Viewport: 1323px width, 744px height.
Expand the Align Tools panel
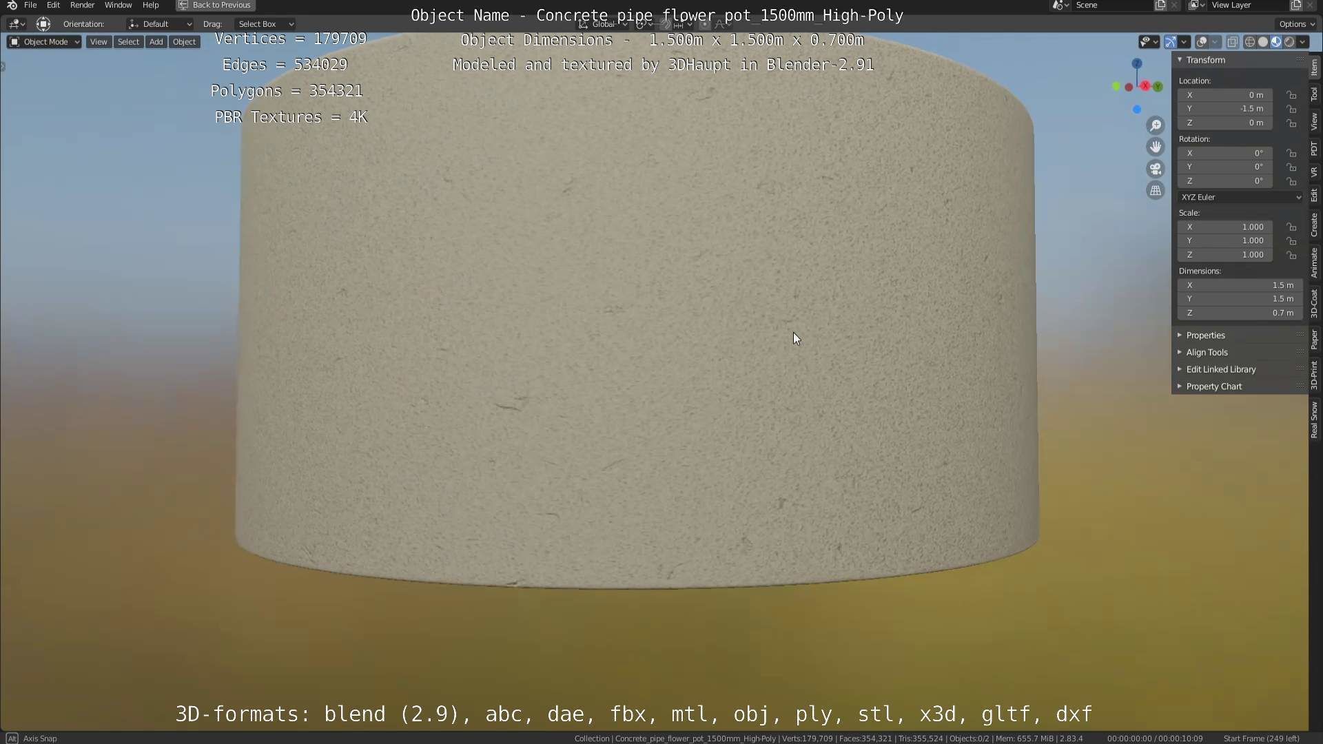point(1207,352)
